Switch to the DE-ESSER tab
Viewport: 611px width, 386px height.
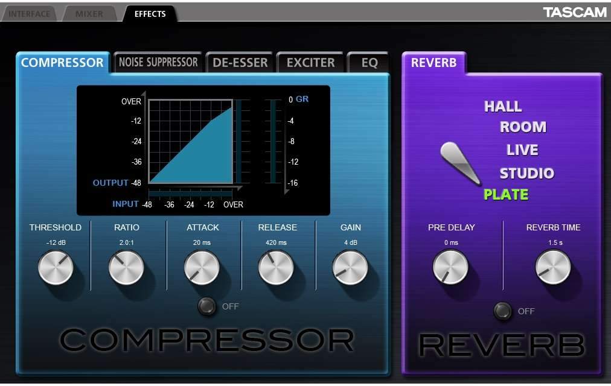(240, 62)
